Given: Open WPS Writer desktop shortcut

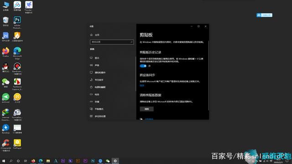Looking at the screenshot, I should click(x=6, y=36).
